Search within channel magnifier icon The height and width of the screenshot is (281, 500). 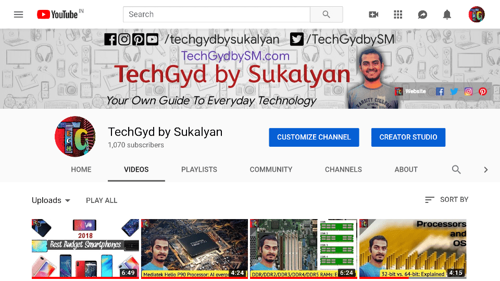coord(456,170)
